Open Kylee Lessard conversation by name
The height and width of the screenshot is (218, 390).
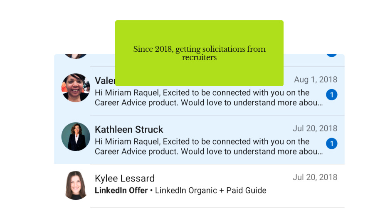click(125, 178)
